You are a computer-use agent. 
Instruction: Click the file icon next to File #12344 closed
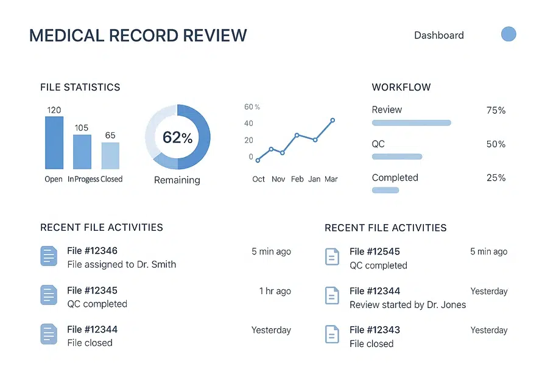click(48, 334)
